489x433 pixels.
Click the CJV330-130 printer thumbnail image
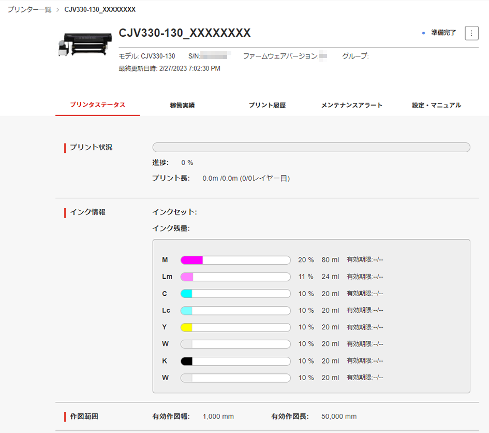pos(78,44)
